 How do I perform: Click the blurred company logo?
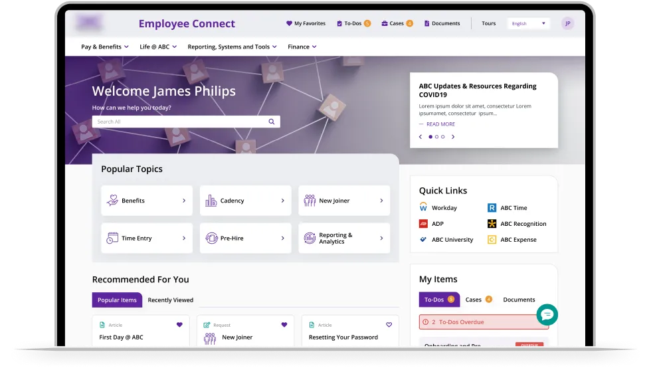point(89,22)
